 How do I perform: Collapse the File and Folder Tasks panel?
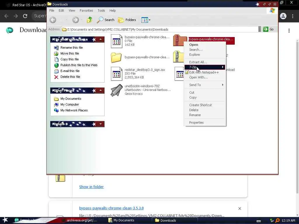pos(101,39)
